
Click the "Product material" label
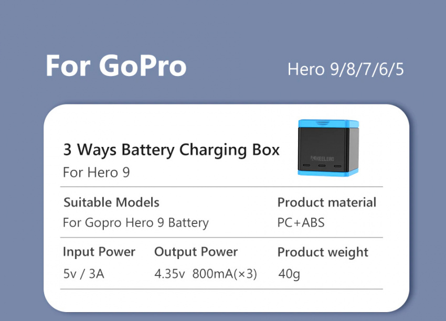[327, 202]
